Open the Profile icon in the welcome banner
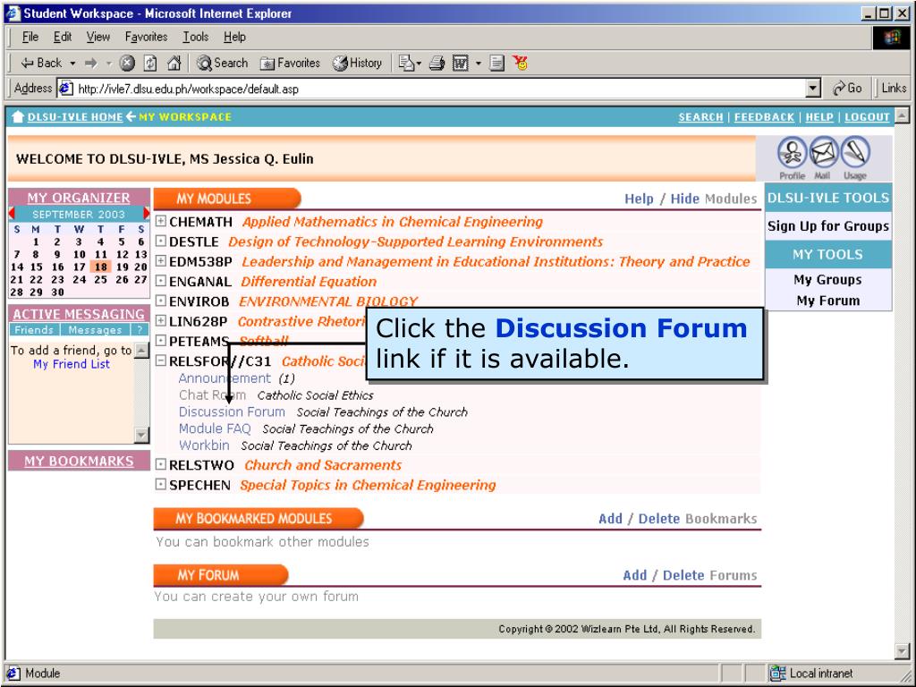Viewport: 916px width, 687px height. [x=793, y=153]
